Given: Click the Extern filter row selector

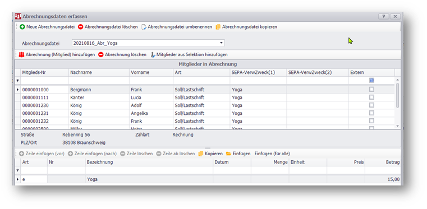Looking at the screenshot, I should click(x=371, y=80).
